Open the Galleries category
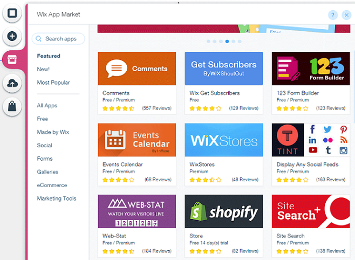Screen dimensions: 355x260 (47, 172)
